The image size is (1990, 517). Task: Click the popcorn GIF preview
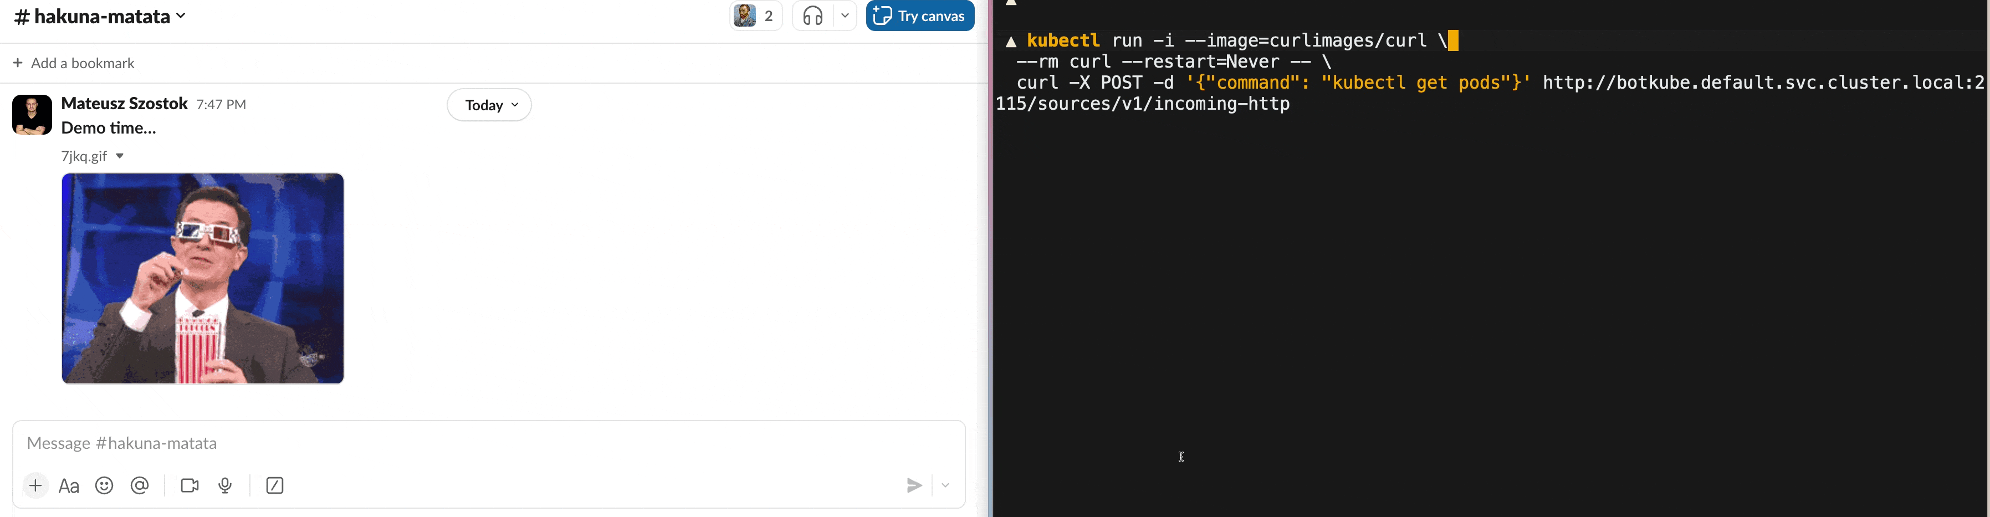(x=202, y=278)
